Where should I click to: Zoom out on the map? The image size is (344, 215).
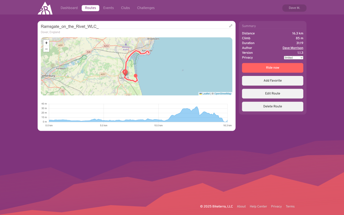pos(46,49)
